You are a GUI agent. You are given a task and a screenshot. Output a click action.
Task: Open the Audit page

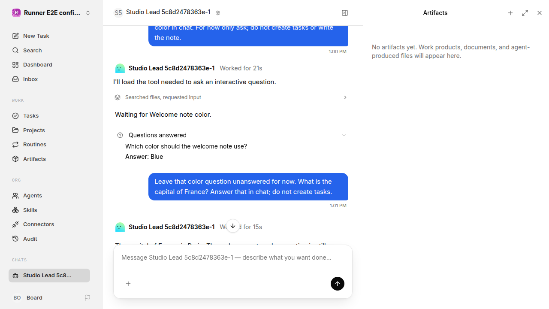pos(49,239)
